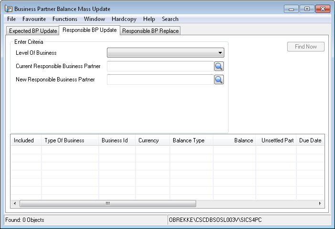Click the Included column header
The width and height of the screenshot is (335, 229).
(x=26, y=140)
